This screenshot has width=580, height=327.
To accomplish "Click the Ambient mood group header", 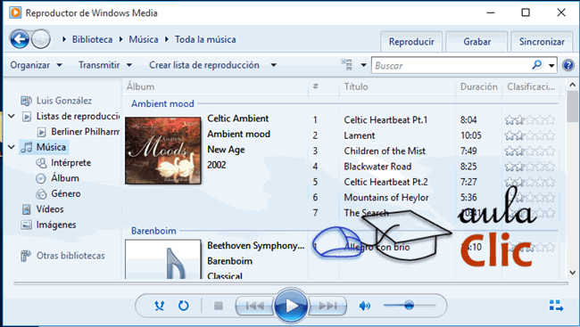I will pos(162,103).
